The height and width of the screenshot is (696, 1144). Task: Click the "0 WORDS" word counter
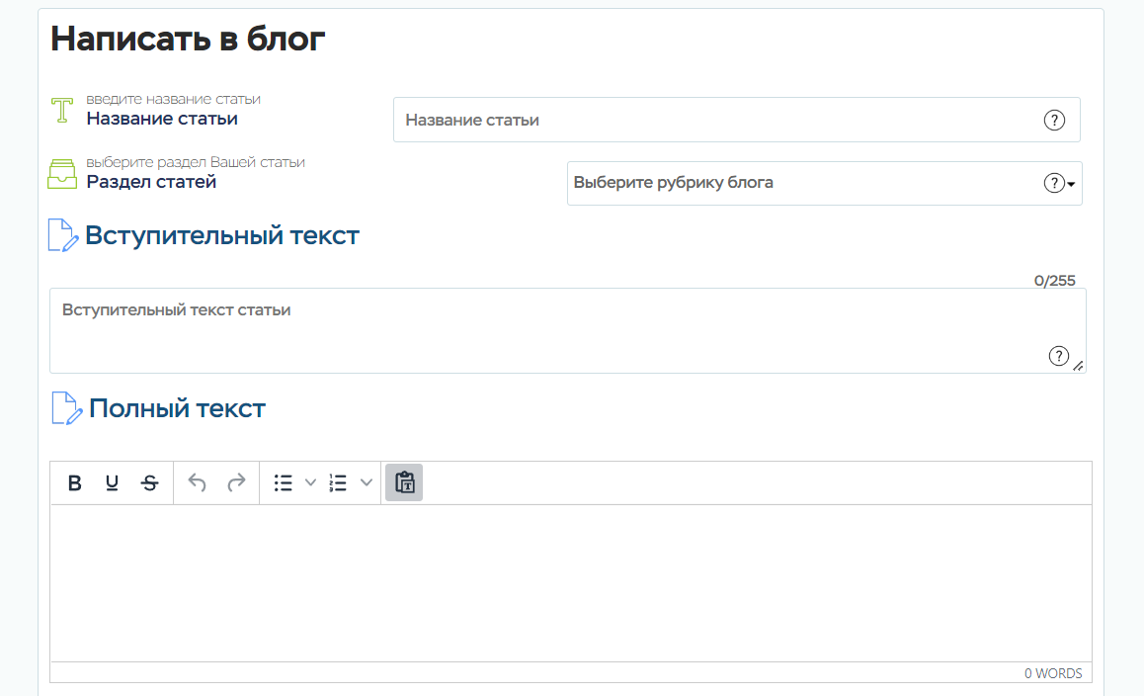point(1052,673)
